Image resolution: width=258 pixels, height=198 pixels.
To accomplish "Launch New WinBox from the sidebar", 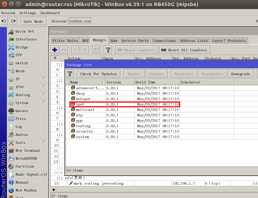I will tap(28, 190).
